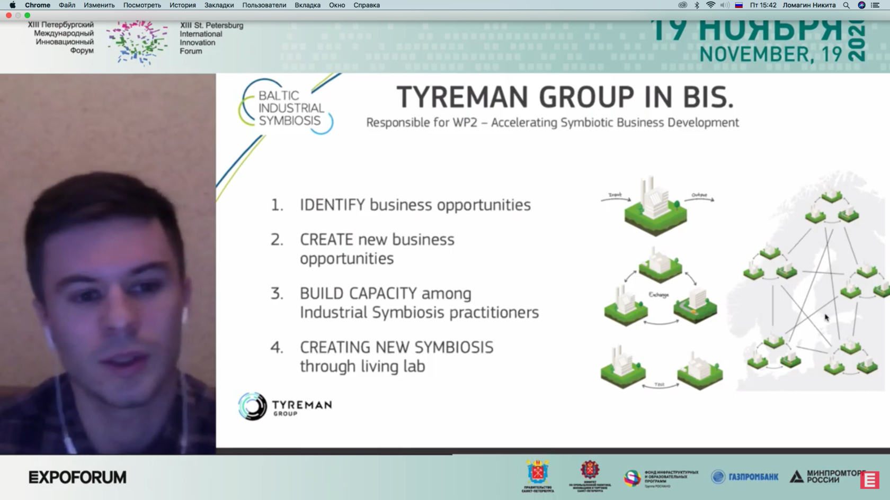The height and width of the screenshot is (500, 890).
Task: Open the История menu
Action: point(183,5)
